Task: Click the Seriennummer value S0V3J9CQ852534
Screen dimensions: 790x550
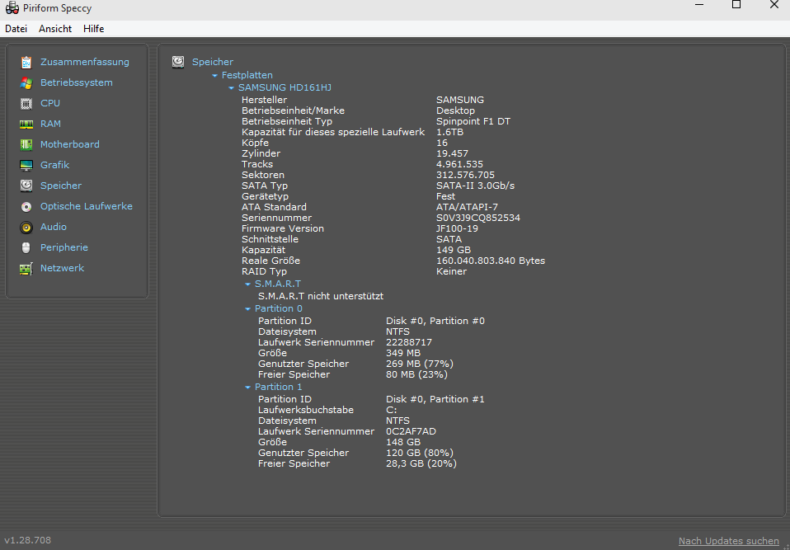Action: 478,218
